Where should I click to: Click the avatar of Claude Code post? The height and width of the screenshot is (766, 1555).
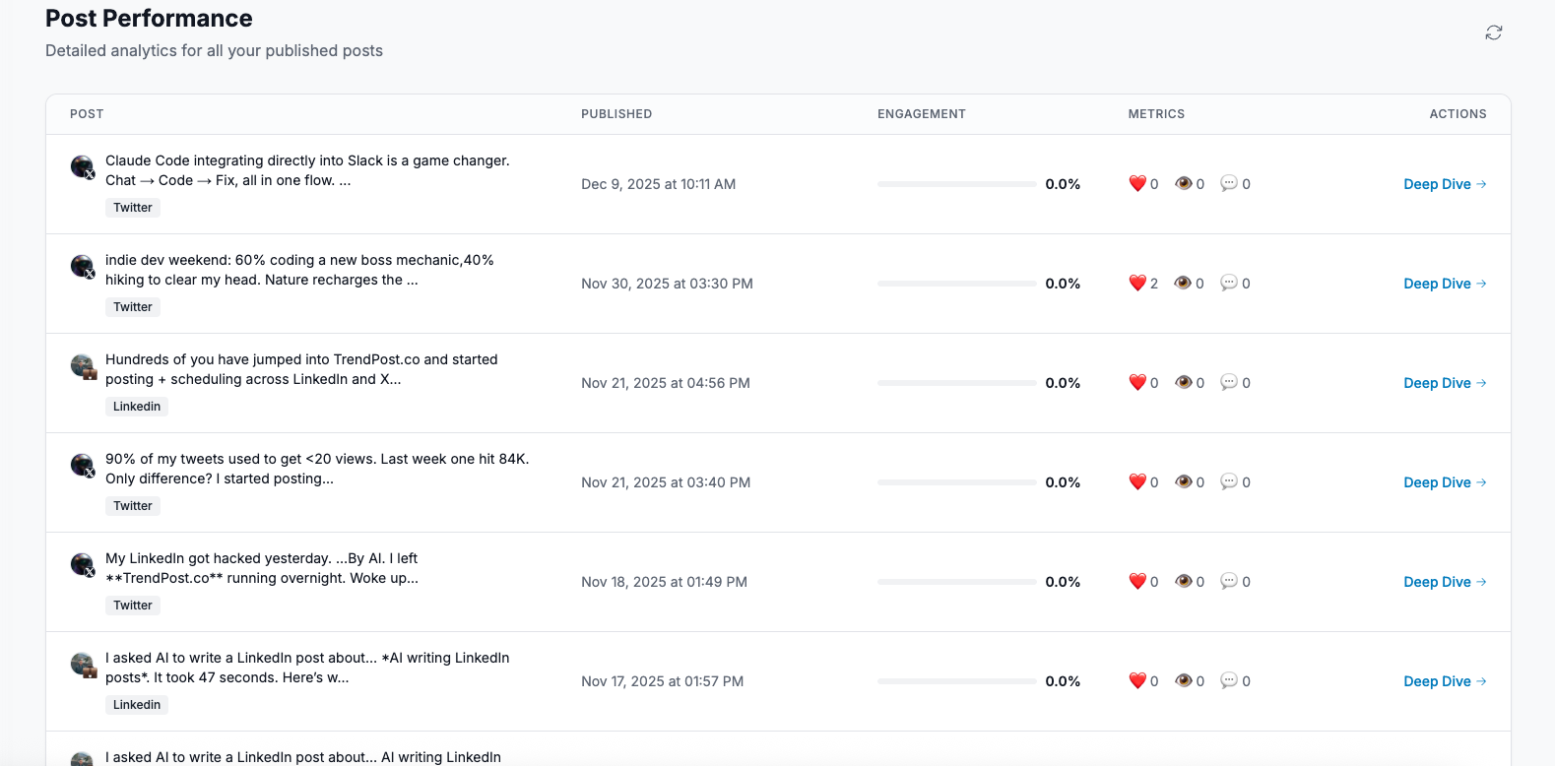click(83, 166)
